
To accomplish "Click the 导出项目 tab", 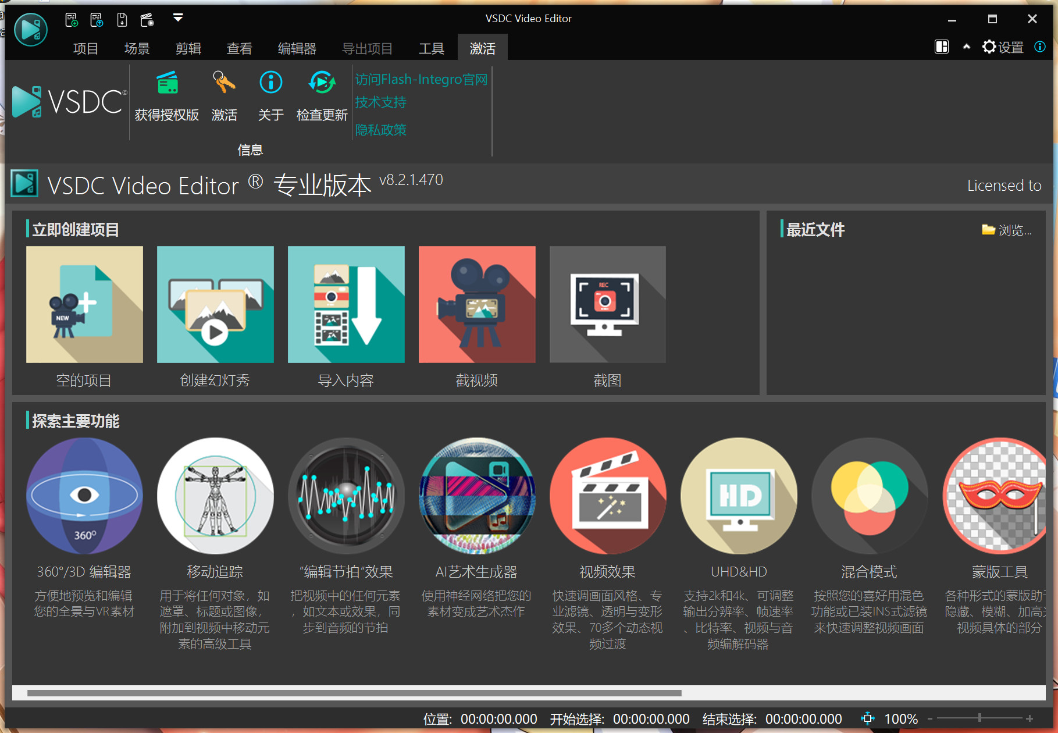I will [367, 48].
